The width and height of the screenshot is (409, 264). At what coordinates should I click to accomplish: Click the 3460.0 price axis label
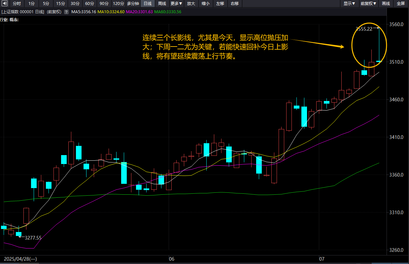tap(397, 100)
